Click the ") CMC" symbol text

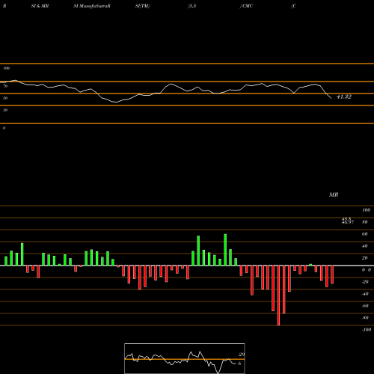click(246, 6)
